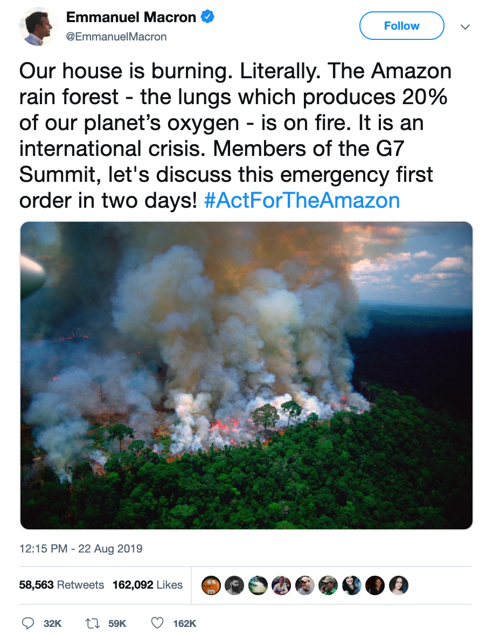Click the @EmmanuelMacron handle

pos(116,37)
